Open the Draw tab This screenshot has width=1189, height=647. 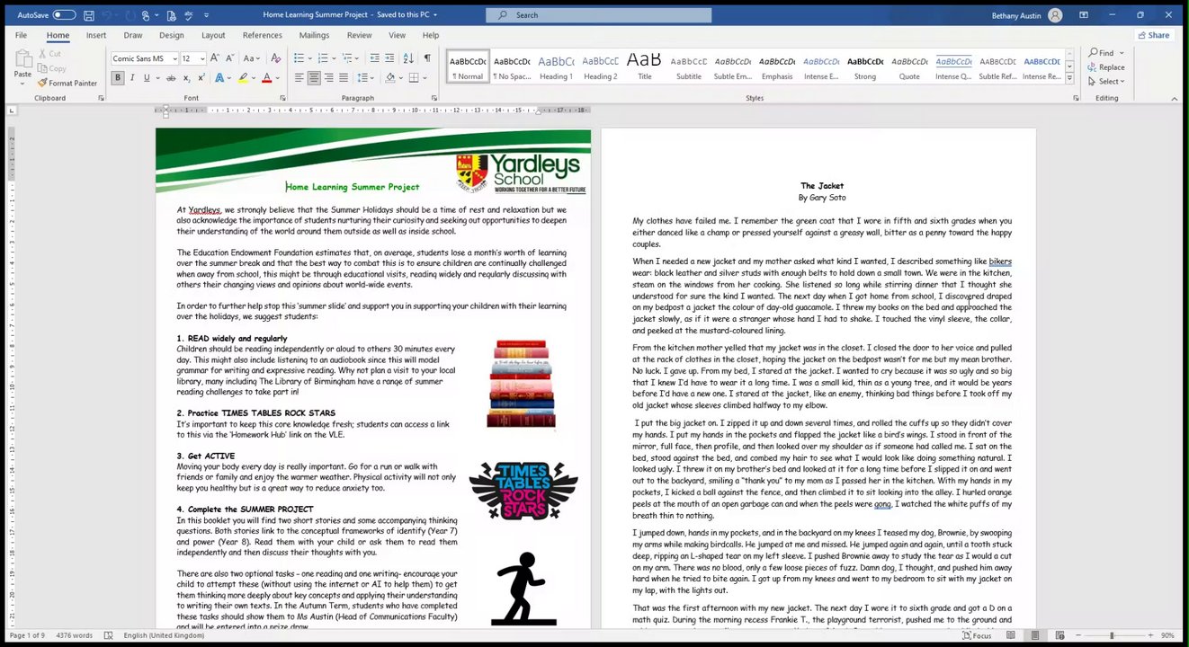[x=133, y=36]
